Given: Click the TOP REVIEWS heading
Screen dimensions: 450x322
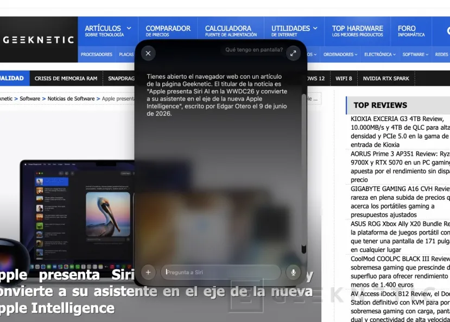Looking at the screenshot, I should point(380,105).
